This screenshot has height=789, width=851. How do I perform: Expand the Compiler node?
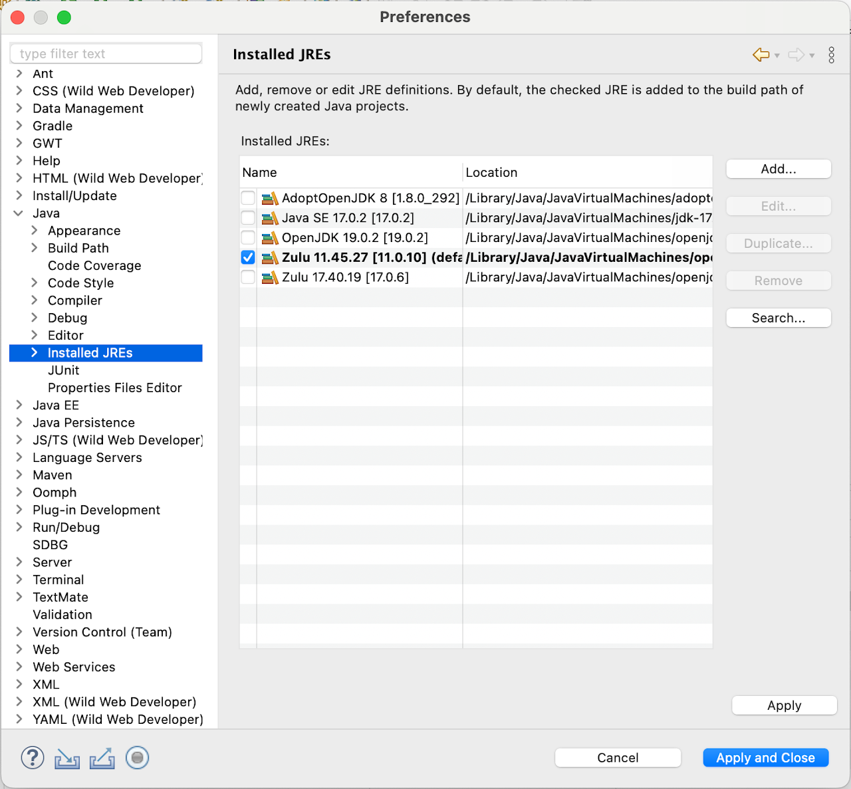click(x=34, y=300)
